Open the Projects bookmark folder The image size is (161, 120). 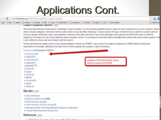[95, 23]
